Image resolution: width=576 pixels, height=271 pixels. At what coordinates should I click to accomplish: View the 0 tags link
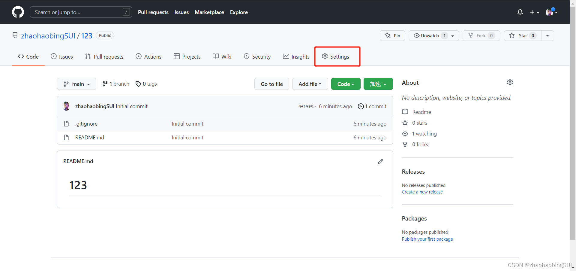point(146,84)
